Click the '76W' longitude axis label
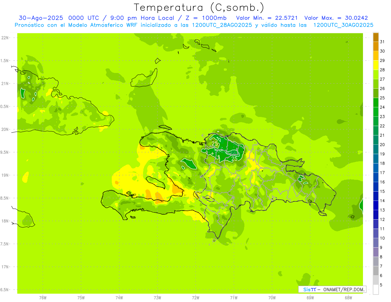This screenshot has height=302, width=391. (x=43, y=298)
